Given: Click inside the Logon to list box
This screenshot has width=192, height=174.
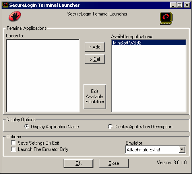Looking at the screenshot, I should (43, 75).
